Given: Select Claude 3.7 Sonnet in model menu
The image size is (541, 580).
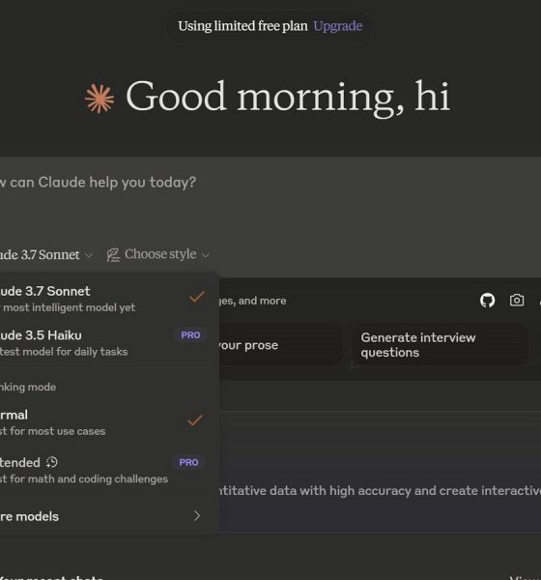Looking at the screenshot, I should coord(104,299).
